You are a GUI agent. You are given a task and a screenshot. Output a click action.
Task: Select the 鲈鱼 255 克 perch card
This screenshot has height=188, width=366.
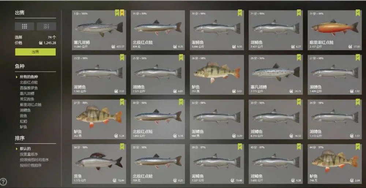coord(217,75)
